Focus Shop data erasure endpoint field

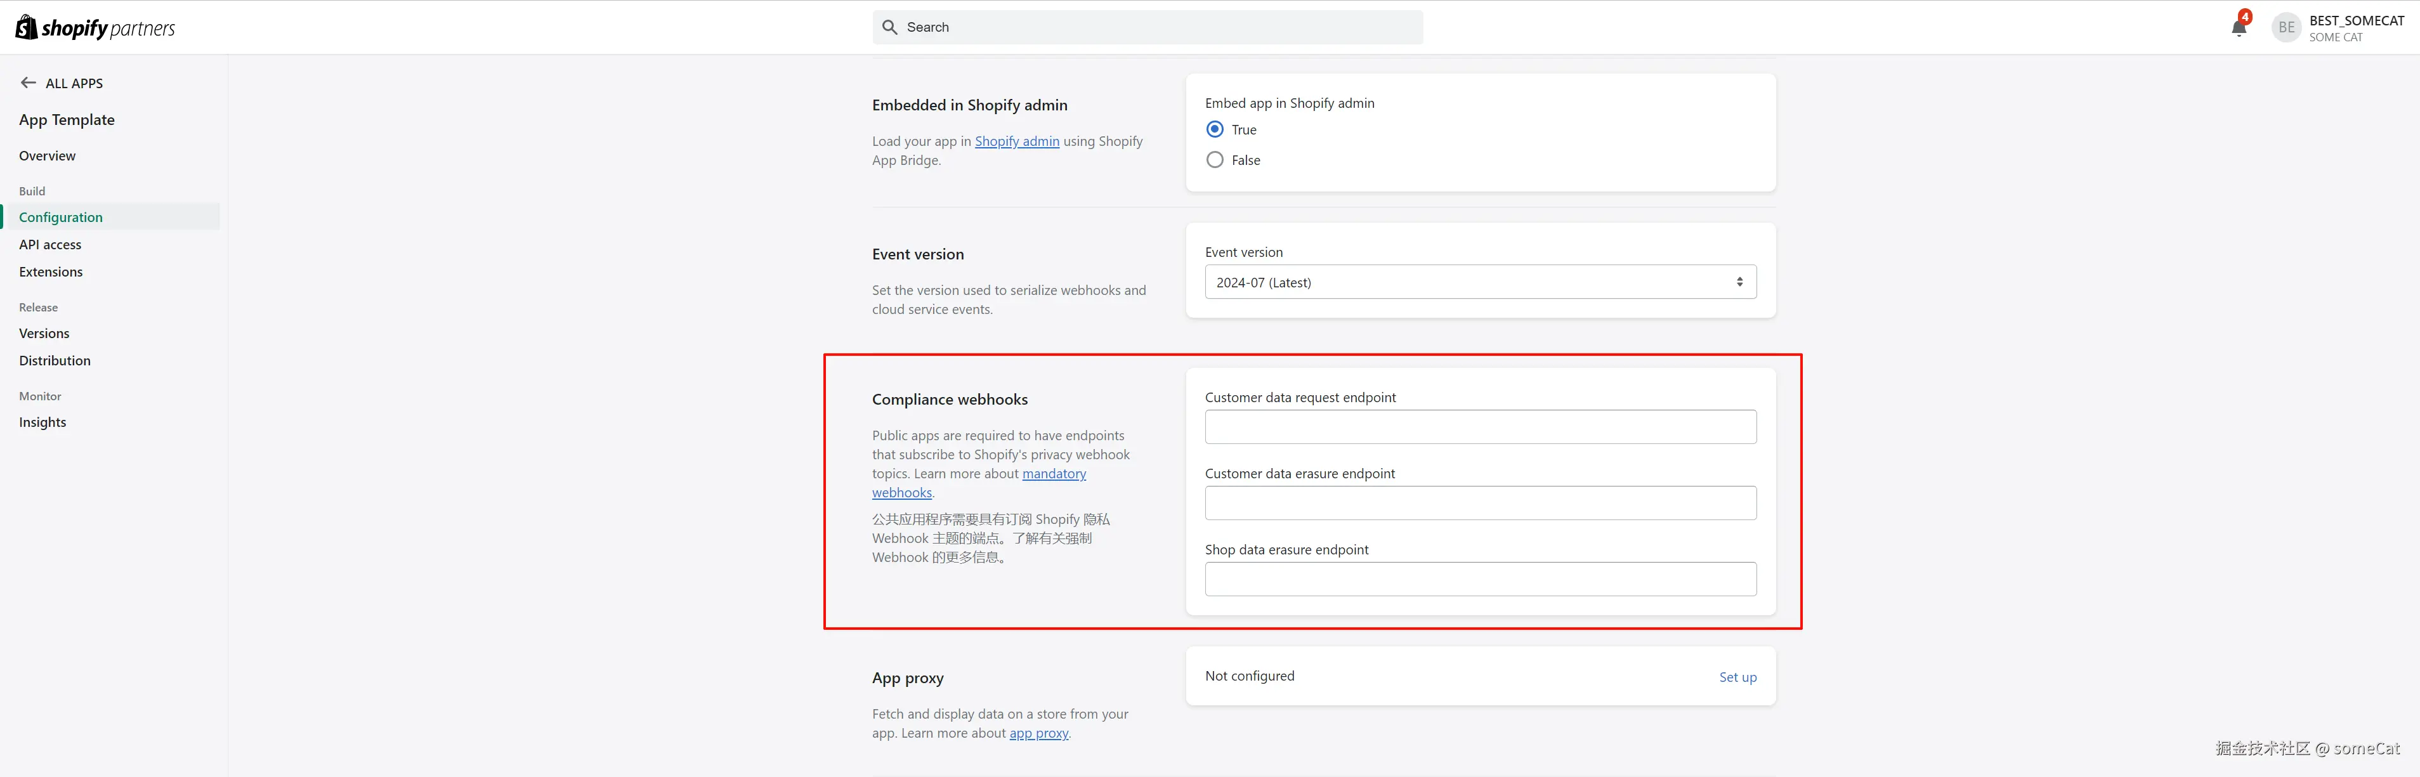(1480, 578)
